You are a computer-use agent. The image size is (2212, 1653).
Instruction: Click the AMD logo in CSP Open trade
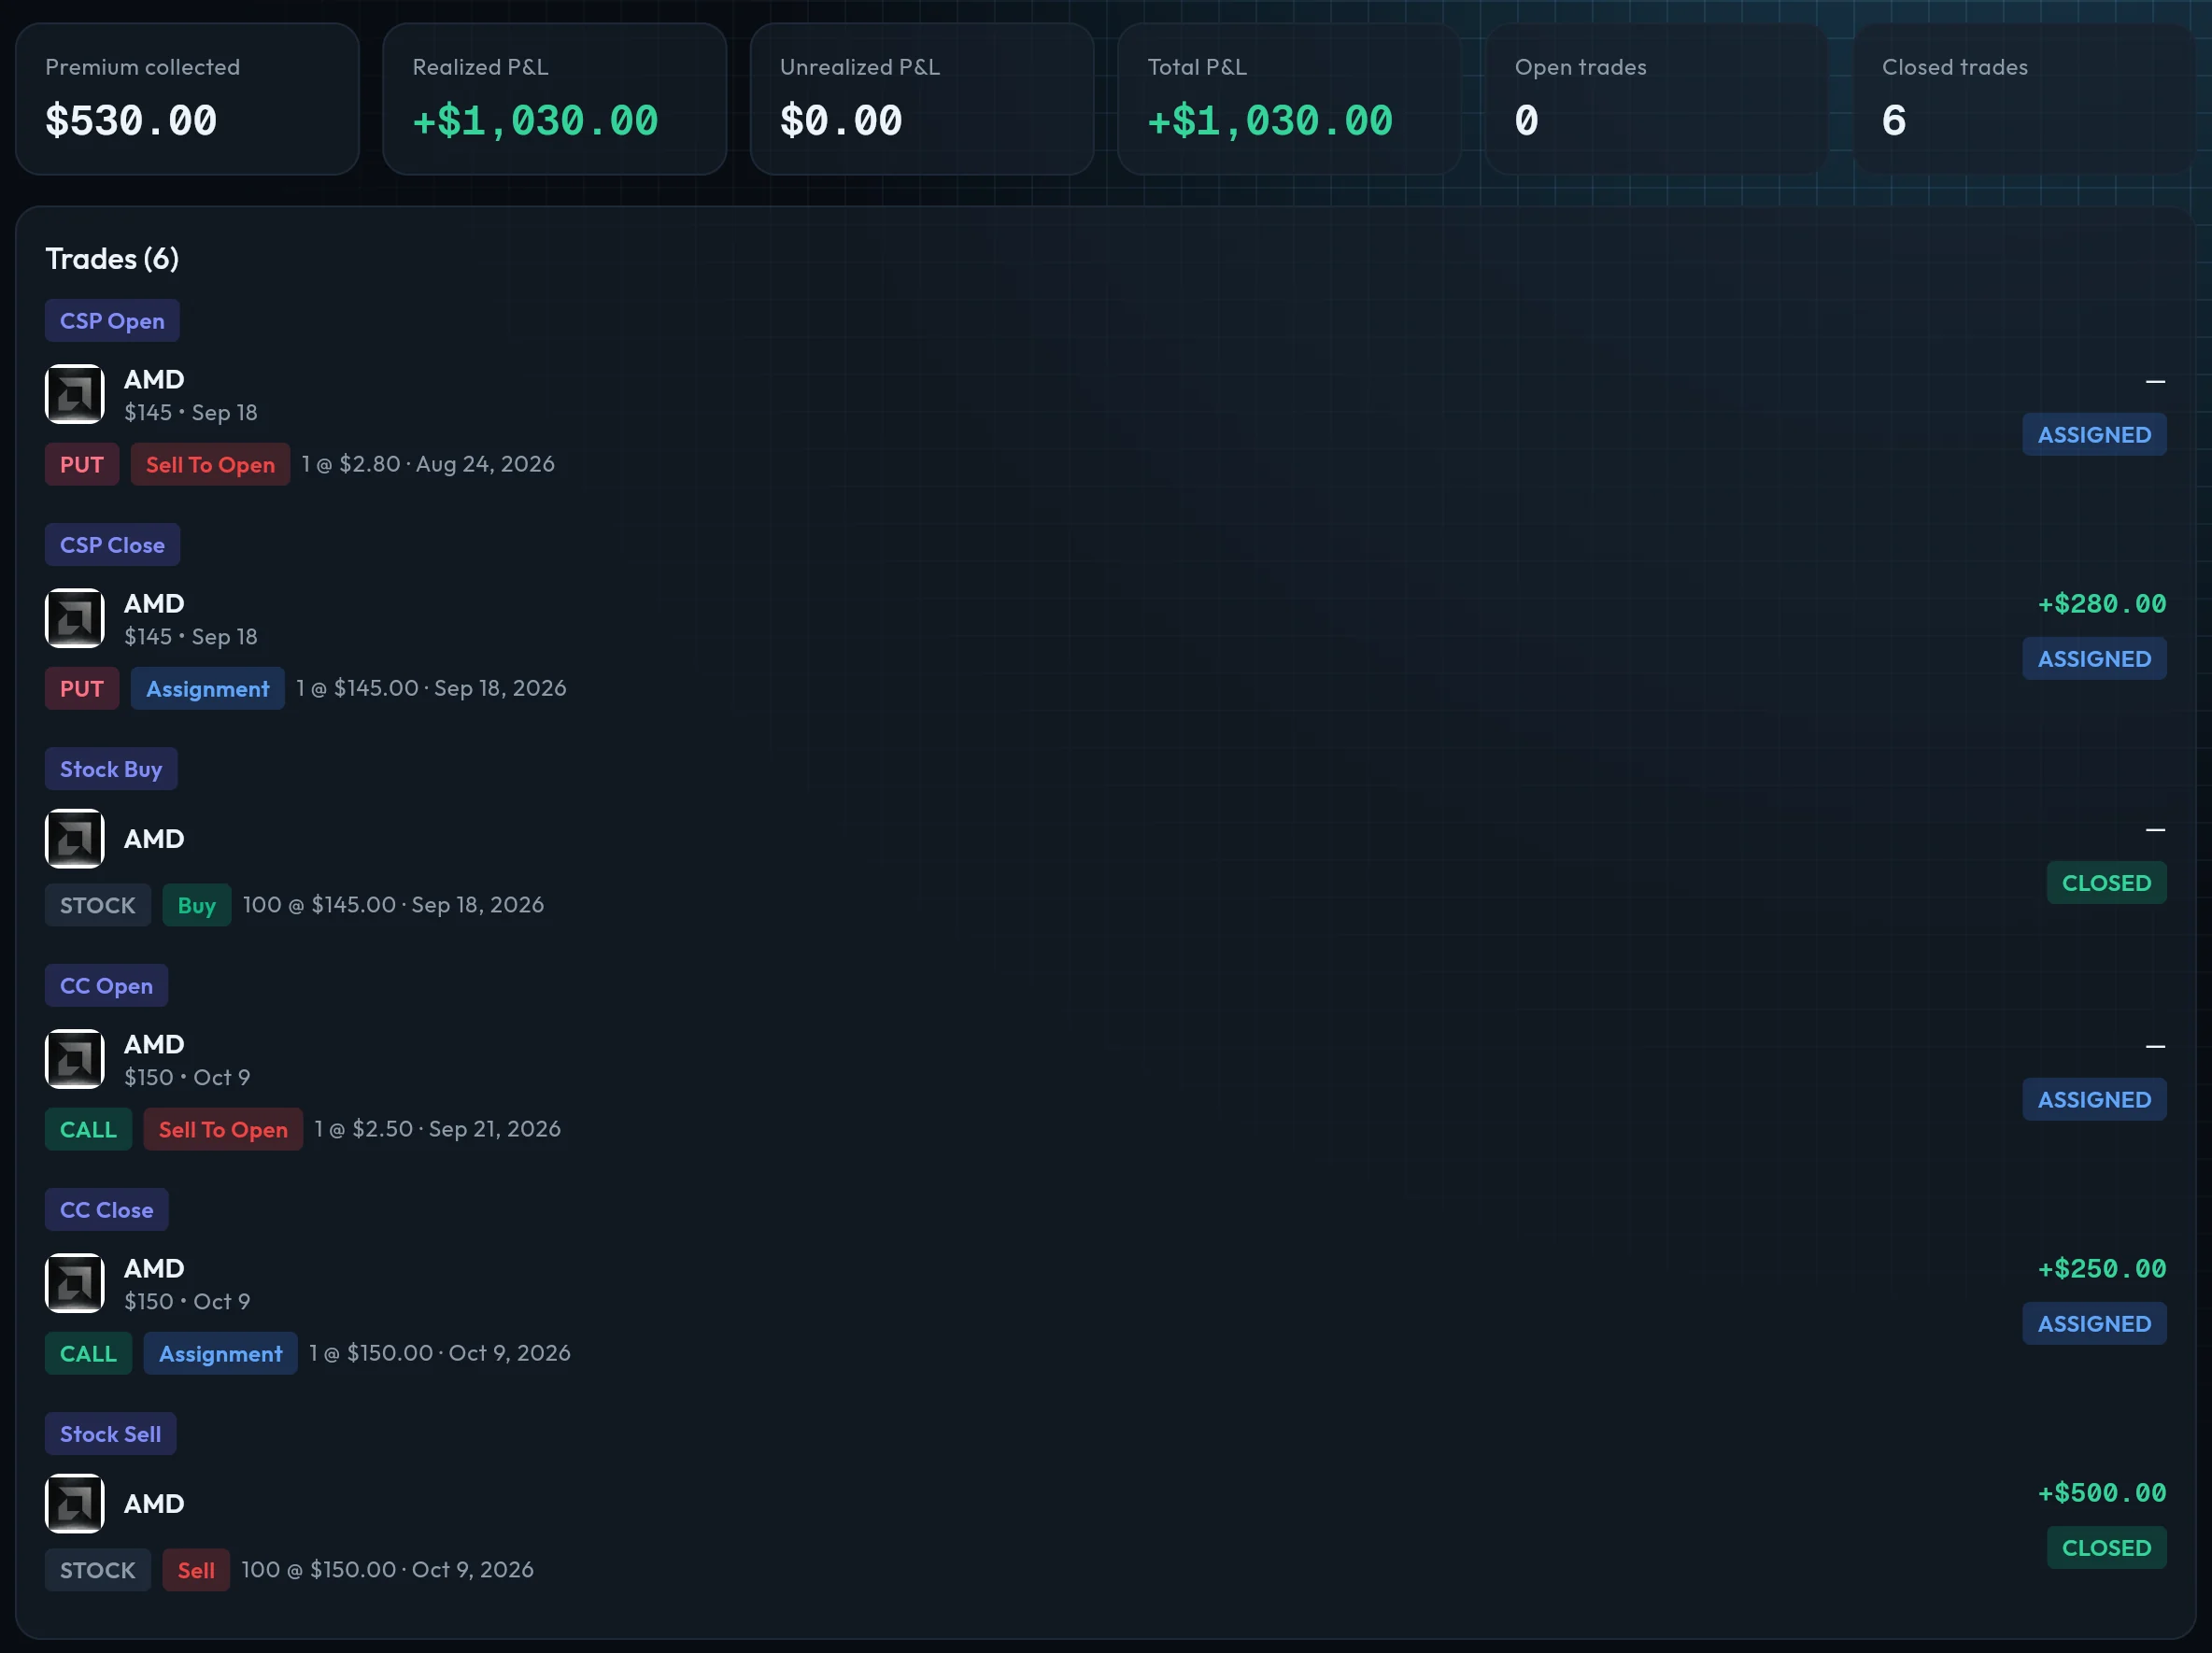pyautogui.click(x=74, y=394)
